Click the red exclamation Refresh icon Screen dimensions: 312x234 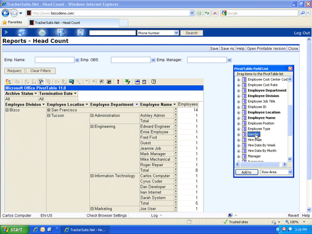click(x=118, y=81)
